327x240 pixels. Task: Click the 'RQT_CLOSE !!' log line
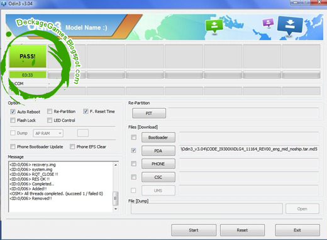tap(34, 174)
